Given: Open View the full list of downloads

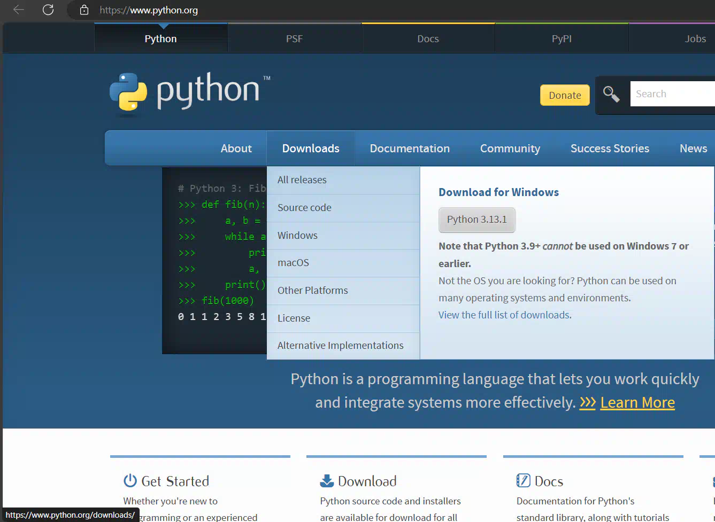Looking at the screenshot, I should 505,315.
